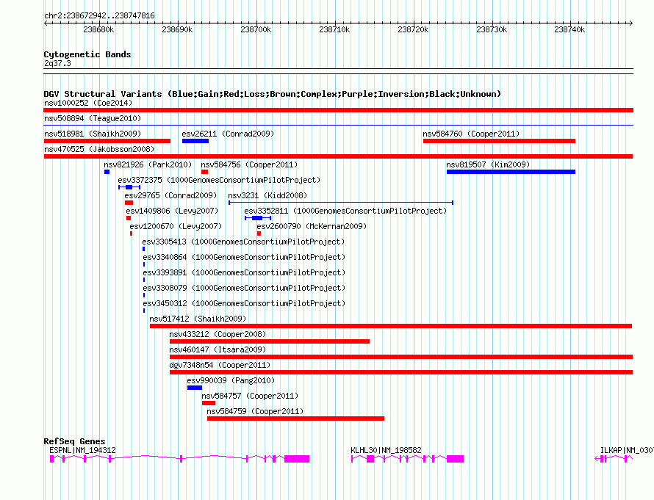The height and width of the screenshot is (500, 654).
Task: Open esv1409806 (Levy2007) label
Action: (172, 211)
